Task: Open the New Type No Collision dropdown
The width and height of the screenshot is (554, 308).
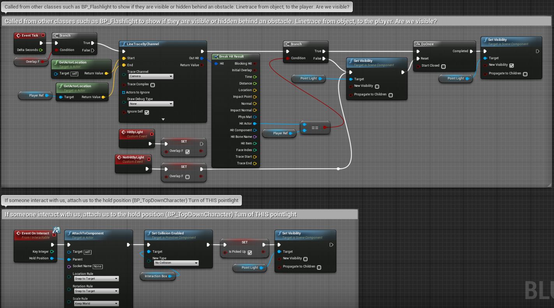Action: click(176, 263)
